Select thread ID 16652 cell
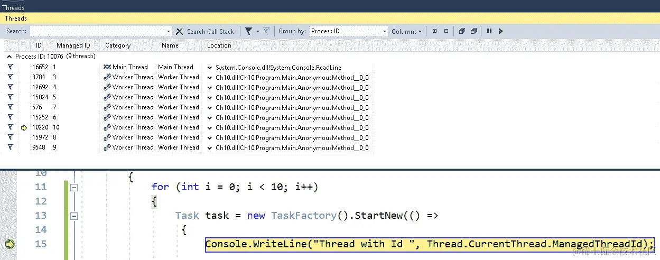The image size is (660, 260). point(40,67)
